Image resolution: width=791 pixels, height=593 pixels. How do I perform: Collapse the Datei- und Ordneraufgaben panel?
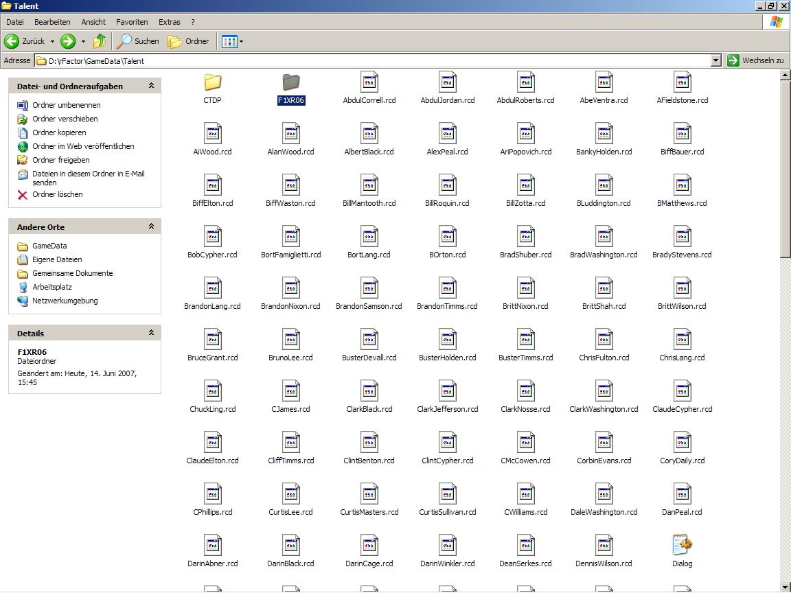151,86
